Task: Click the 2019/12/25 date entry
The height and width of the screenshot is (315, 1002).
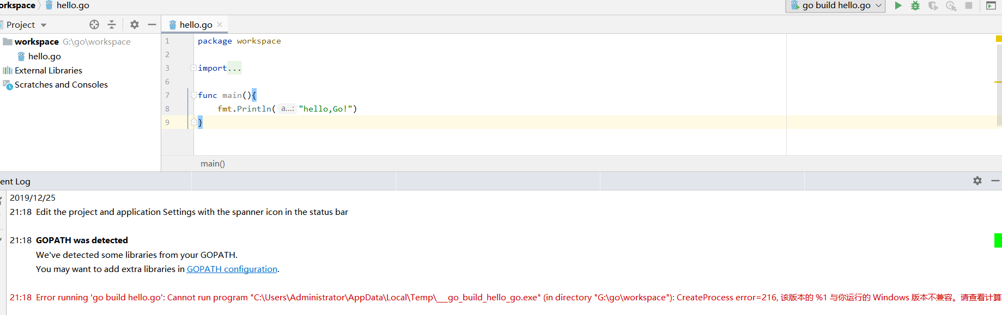Action: (x=33, y=197)
